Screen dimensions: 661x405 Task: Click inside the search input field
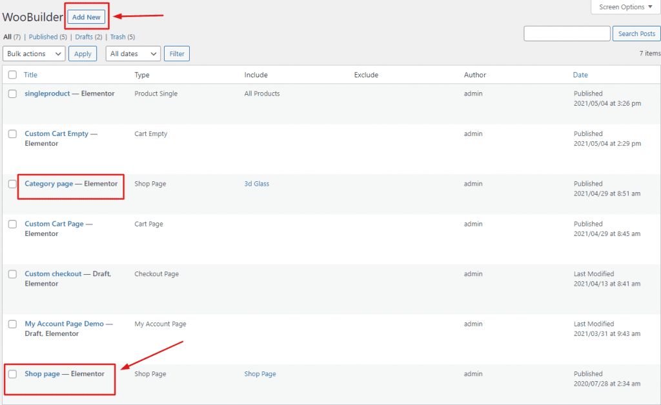coord(567,33)
